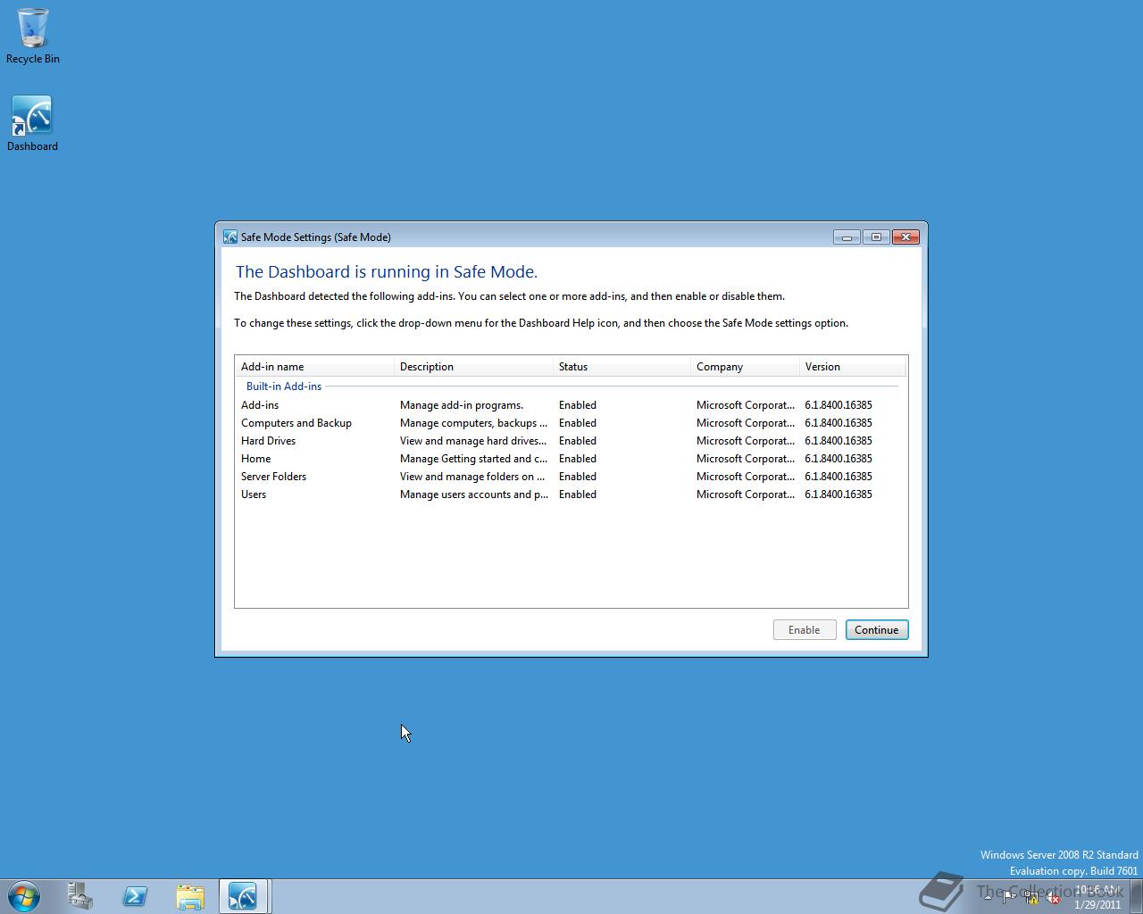
Task: Click 'Manage computers, backups' description cell
Action: 473,423
